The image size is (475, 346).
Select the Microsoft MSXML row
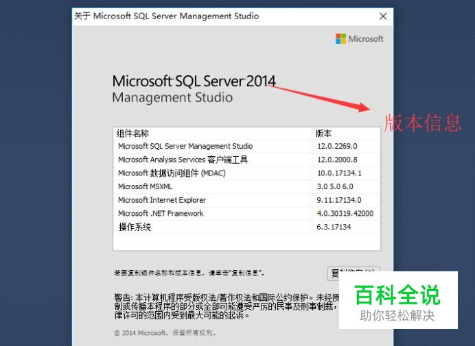(x=246, y=186)
